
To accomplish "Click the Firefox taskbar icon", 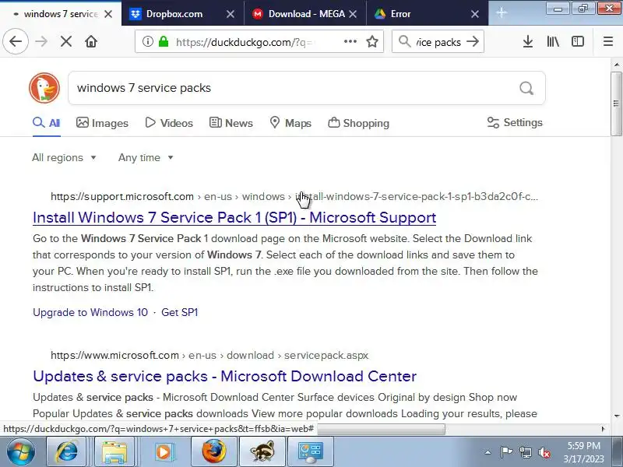I will point(213,452).
